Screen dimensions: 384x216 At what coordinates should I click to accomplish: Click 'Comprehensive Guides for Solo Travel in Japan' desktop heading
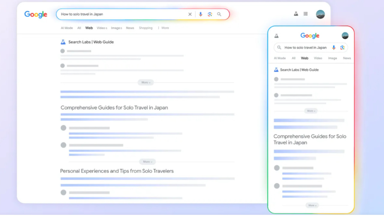(114, 108)
